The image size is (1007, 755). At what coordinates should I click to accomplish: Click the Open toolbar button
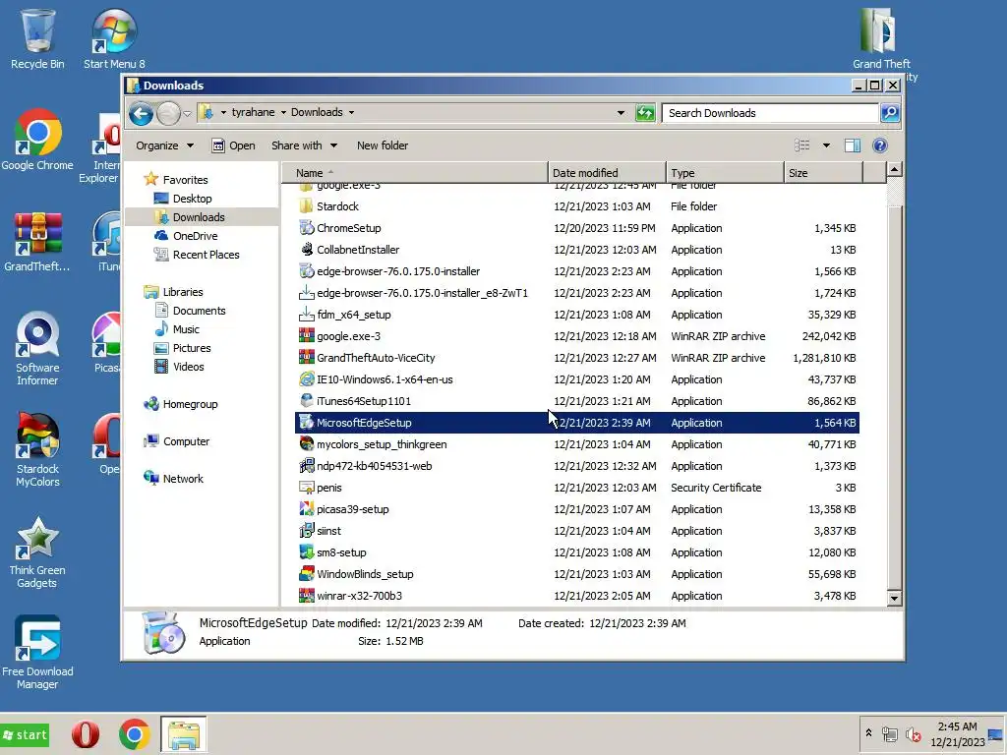click(x=233, y=145)
